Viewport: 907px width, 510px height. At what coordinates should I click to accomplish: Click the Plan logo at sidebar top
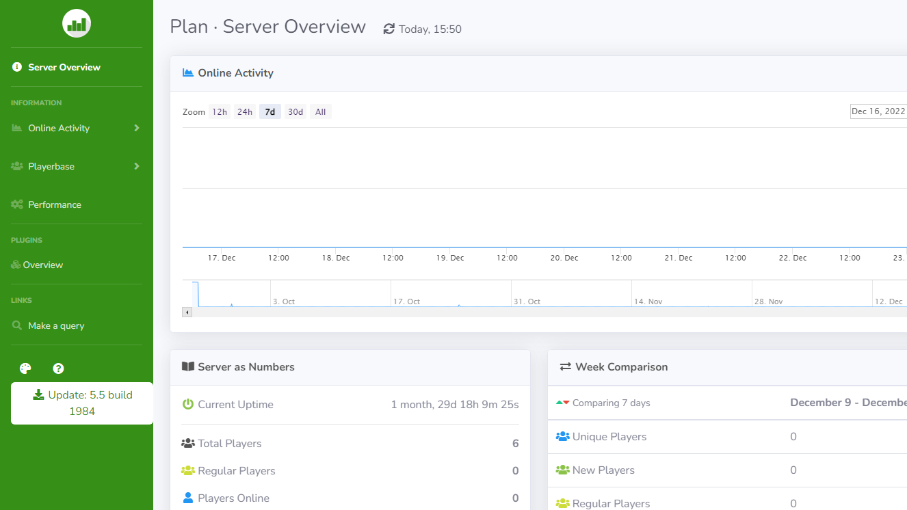[77, 24]
